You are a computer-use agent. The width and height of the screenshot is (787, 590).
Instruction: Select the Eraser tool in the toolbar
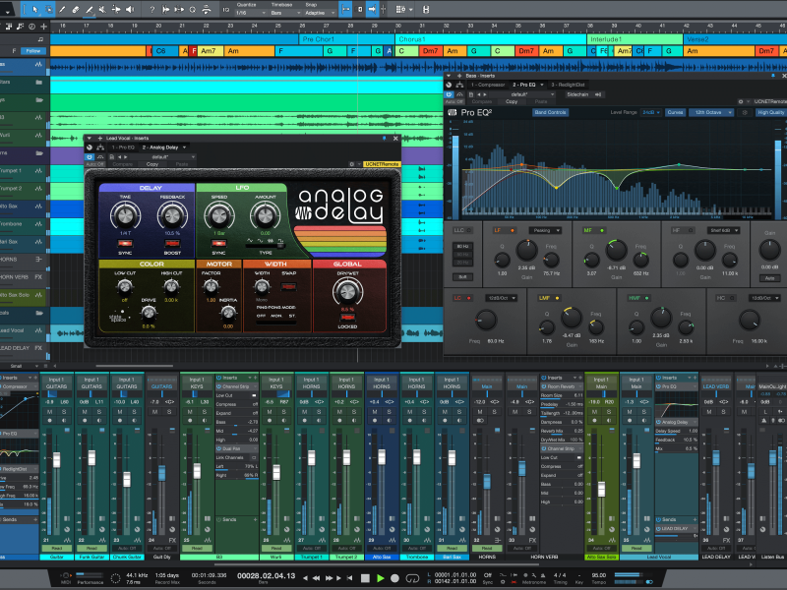click(x=76, y=9)
